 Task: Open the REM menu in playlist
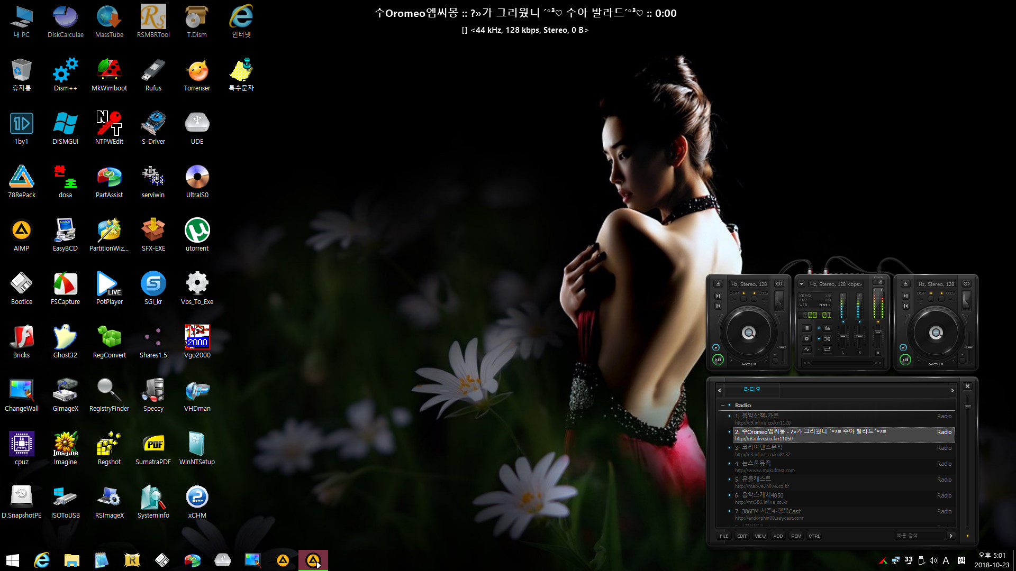796,536
